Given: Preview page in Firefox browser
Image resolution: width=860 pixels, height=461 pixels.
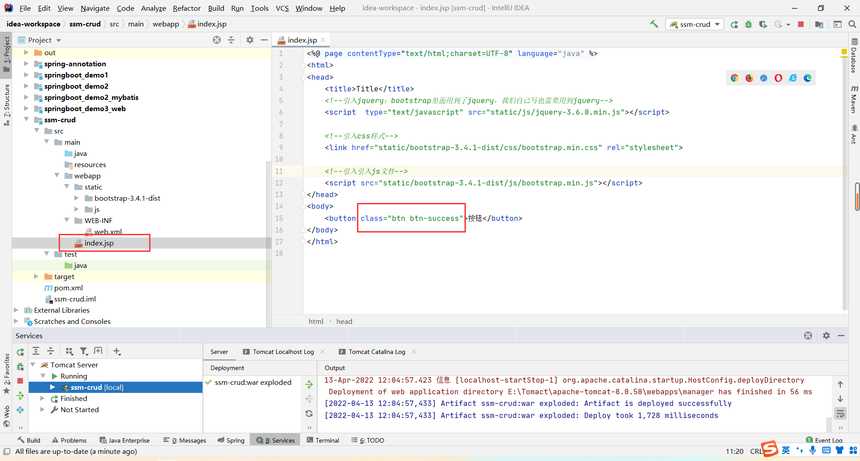Looking at the screenshot, I should (x=749, y=78).
